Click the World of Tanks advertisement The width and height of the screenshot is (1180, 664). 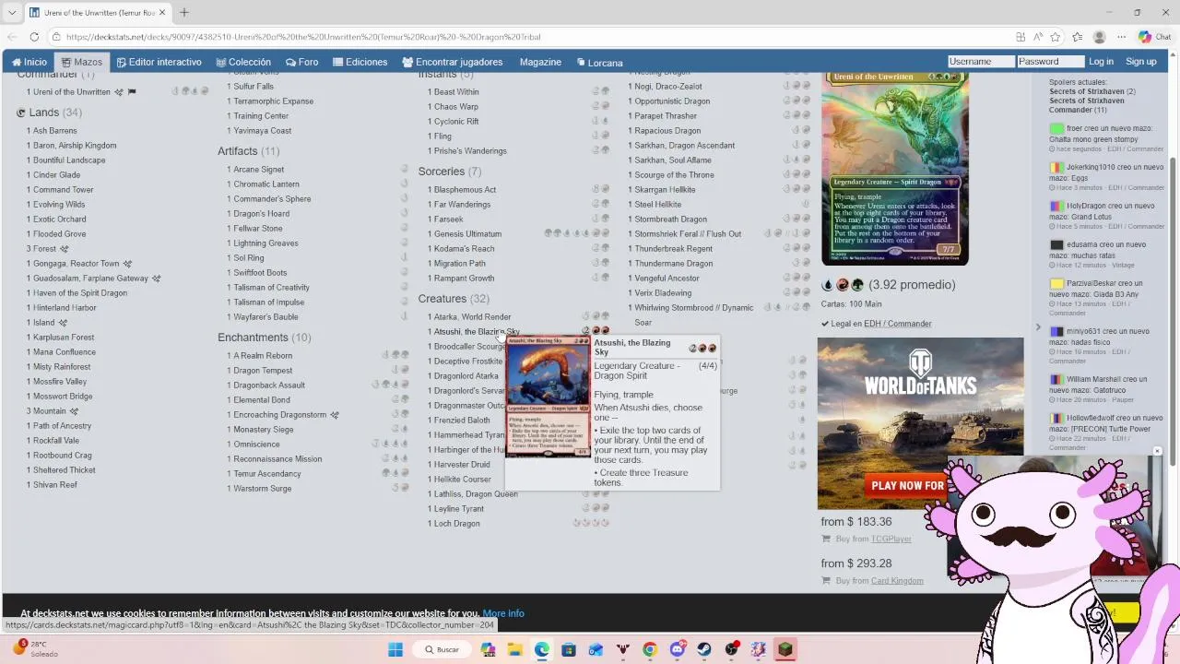tap(920, 423)
